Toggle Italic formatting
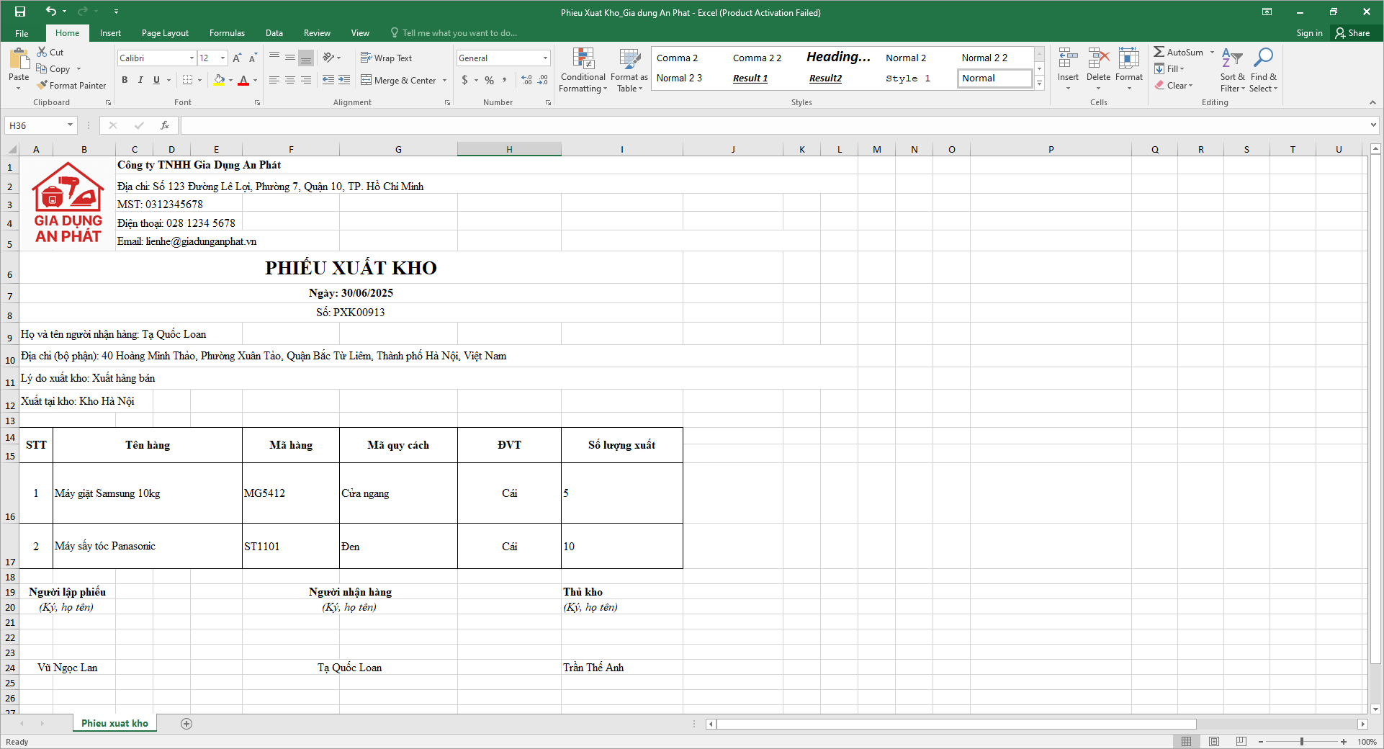The image size is (1384, 749). [140, 80]
